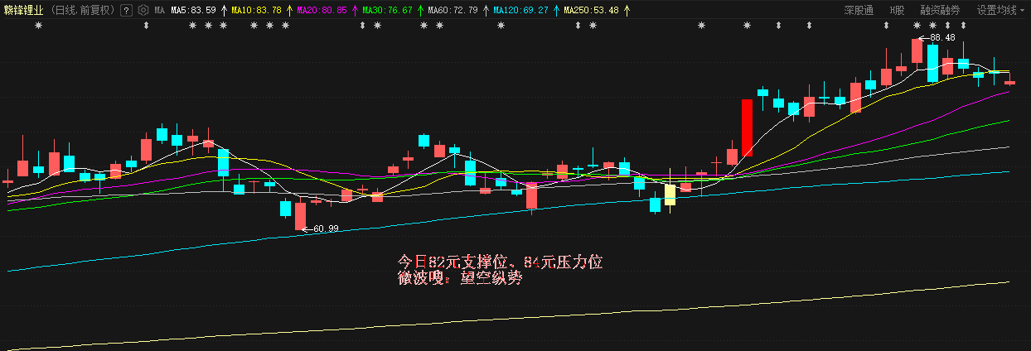Select the MA5:83.59 indicator value
Viewport: 1031px width, 351px height.
[x=193, y=11]
